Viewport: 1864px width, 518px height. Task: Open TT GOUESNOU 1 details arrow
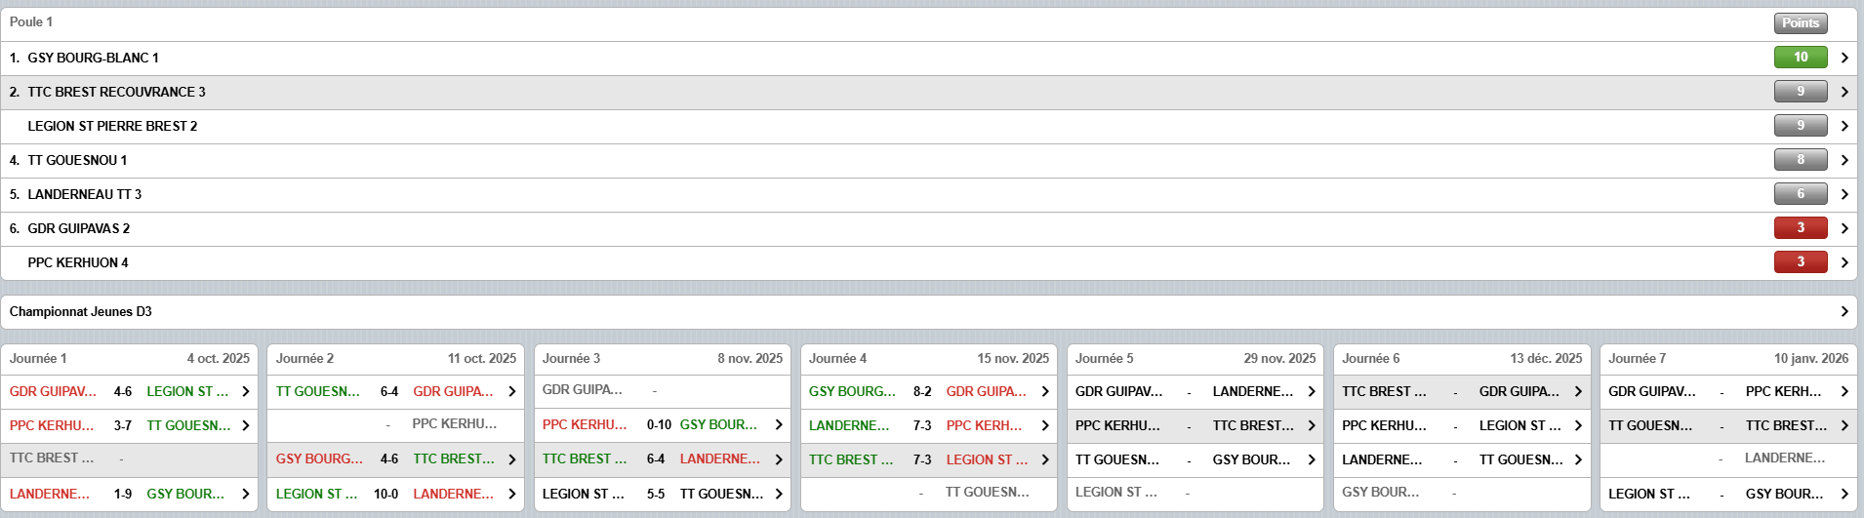coord(1844,160)
